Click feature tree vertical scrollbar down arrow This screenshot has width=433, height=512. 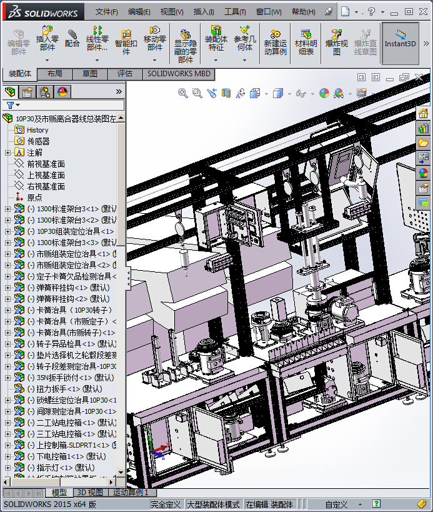point(121,473)
